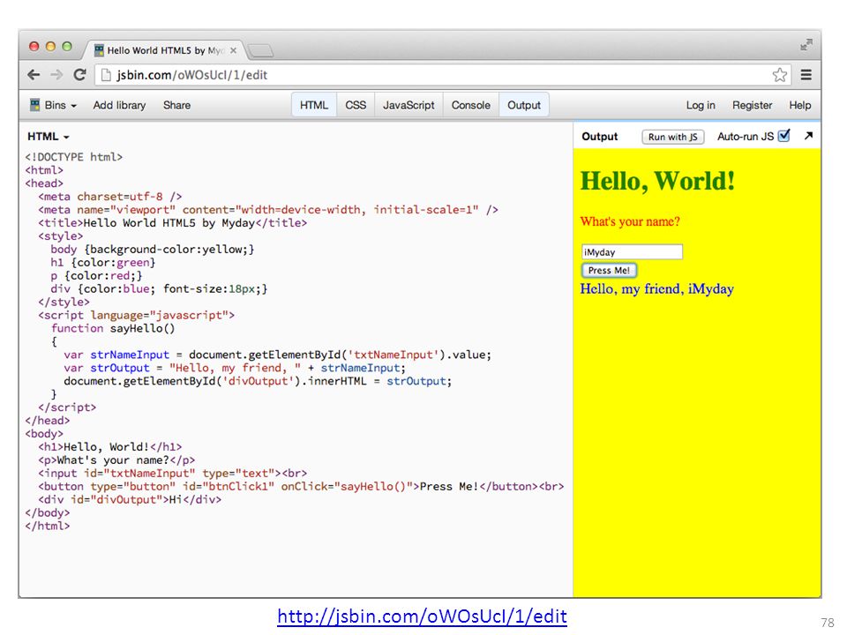Open the Chrome hamburger menu
The height and width of the screenshot is (635, 847).
click(806, 74)
